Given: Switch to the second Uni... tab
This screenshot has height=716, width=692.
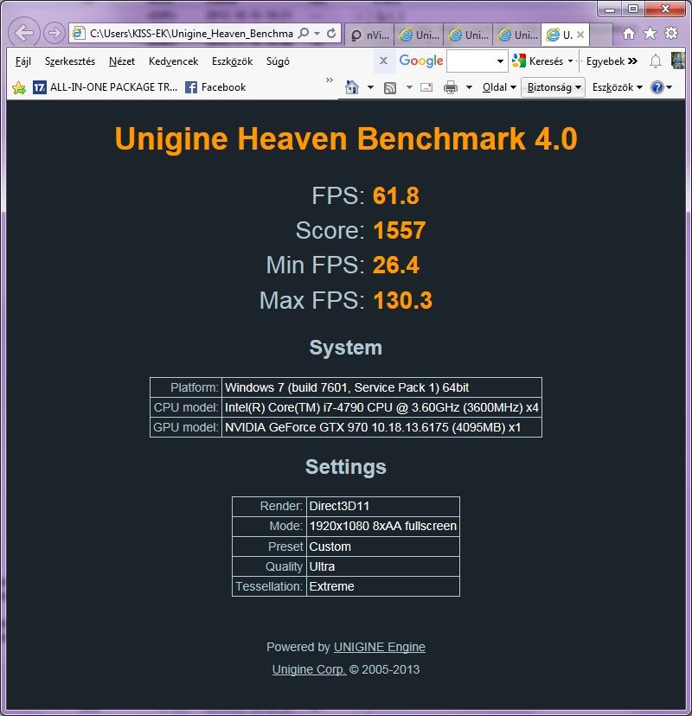Looking at the screenshot, I should pyautogui.click(x=468, y=35).
